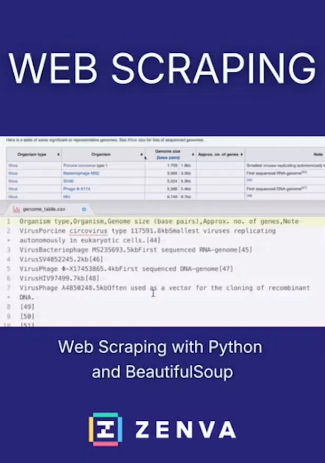Click line 7 starting 'VirusPhage λ4850248.5kbOften used'
The image size is (325, 463).
click(165, 288)
